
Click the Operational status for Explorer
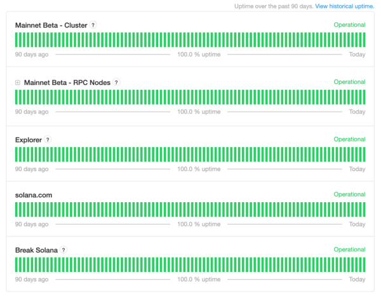click(349, 139)
